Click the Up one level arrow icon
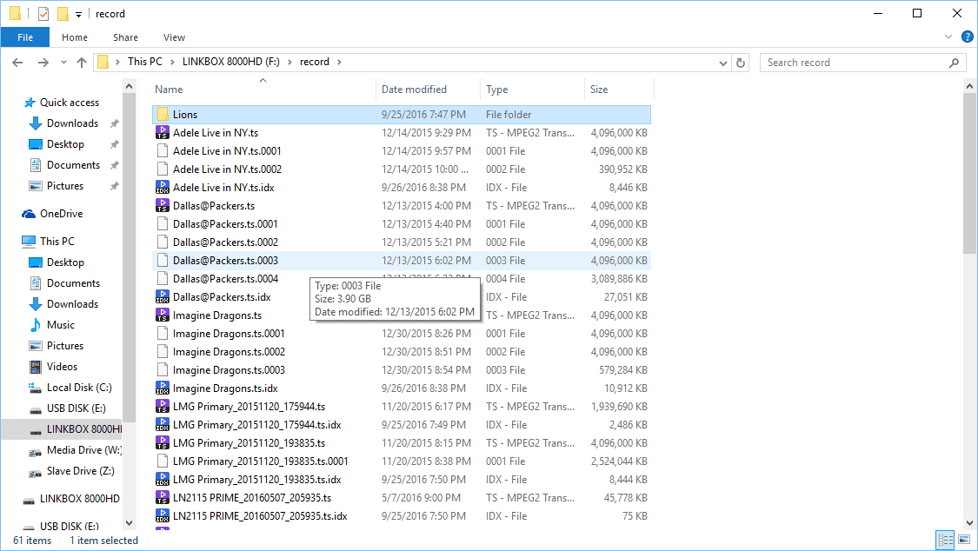978x551 pixels. point(82,63)
